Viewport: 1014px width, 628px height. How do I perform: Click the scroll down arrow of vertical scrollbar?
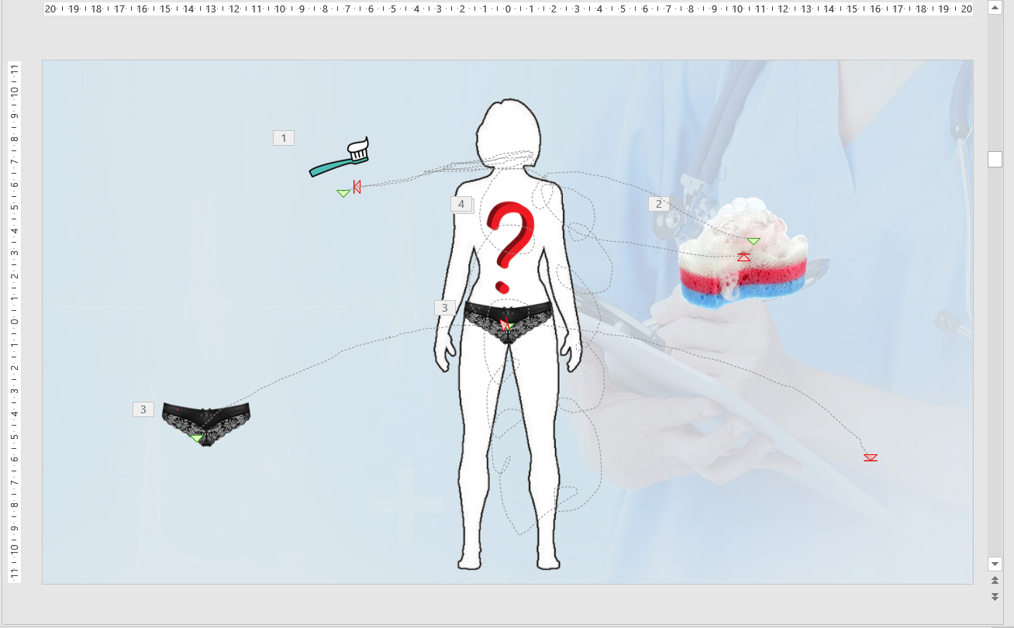995,564
